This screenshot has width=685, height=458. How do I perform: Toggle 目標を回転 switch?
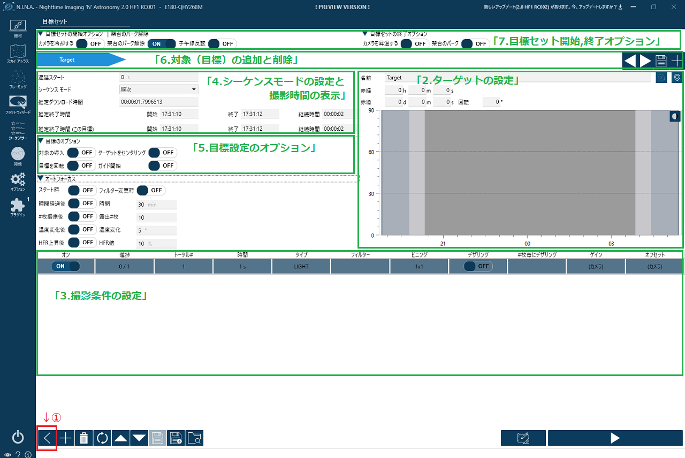point(81,166)
